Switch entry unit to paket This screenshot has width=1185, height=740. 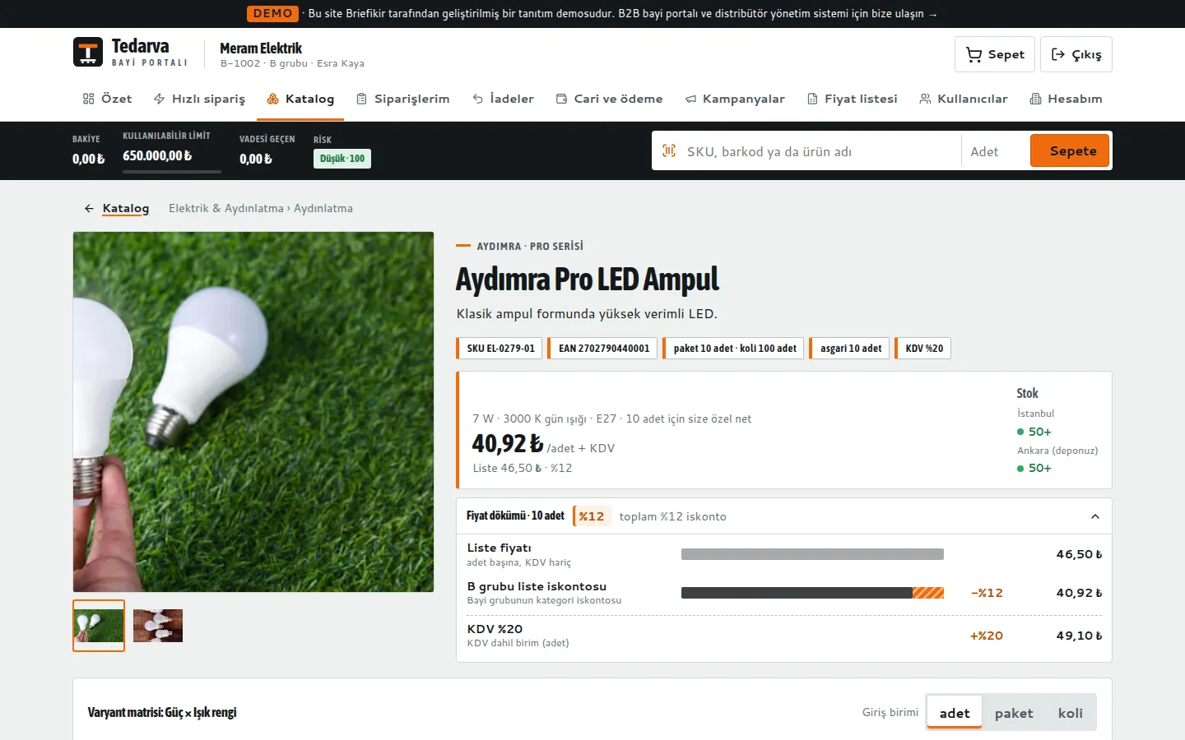(x=1013, y=713)
